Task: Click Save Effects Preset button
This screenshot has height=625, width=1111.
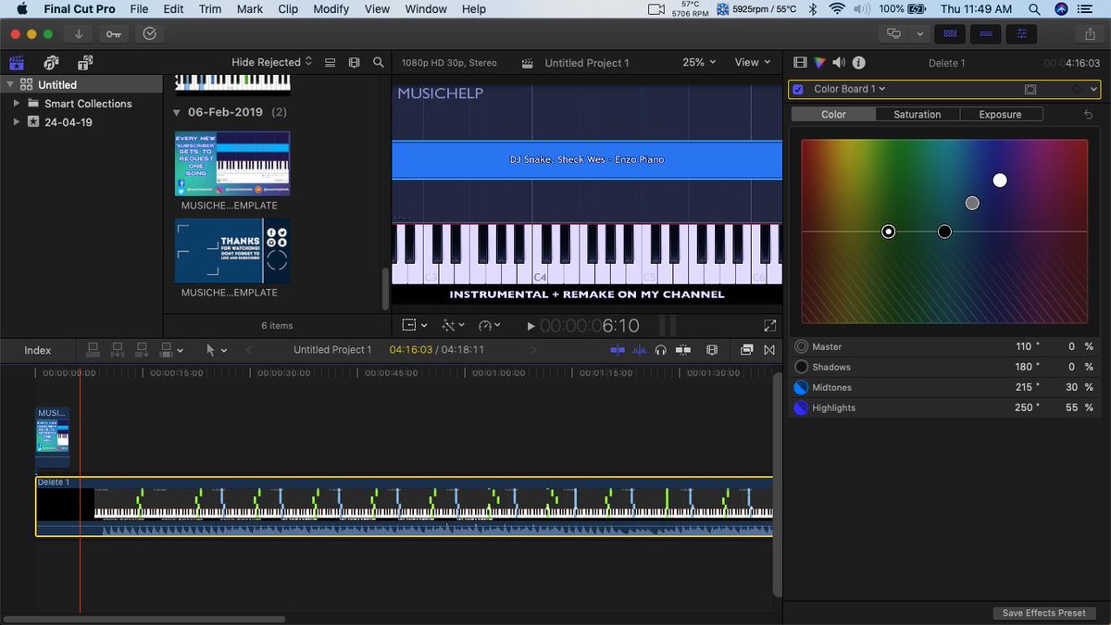Action: (1043, 613)
